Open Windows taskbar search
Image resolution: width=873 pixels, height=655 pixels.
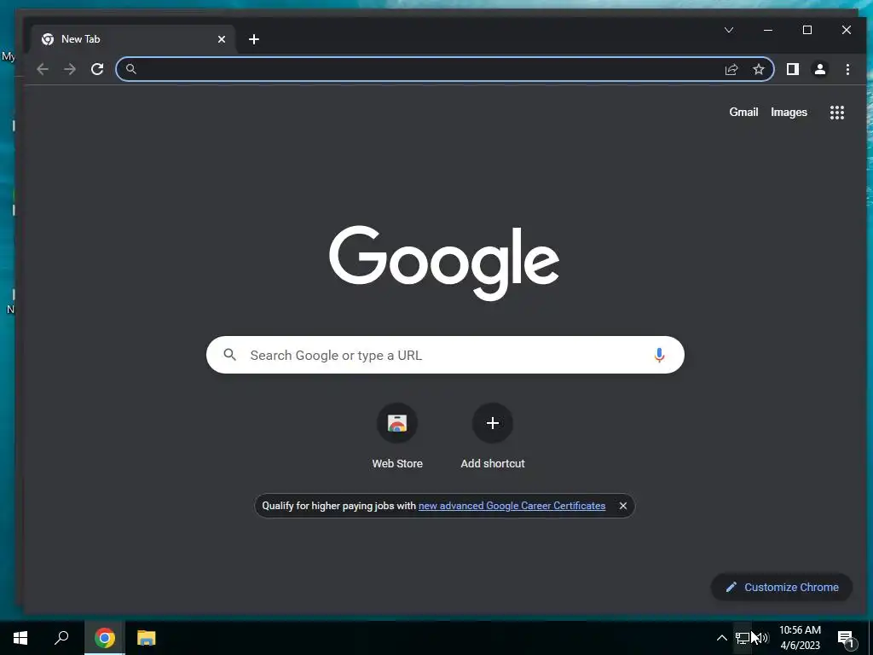[x=61, y=638]
